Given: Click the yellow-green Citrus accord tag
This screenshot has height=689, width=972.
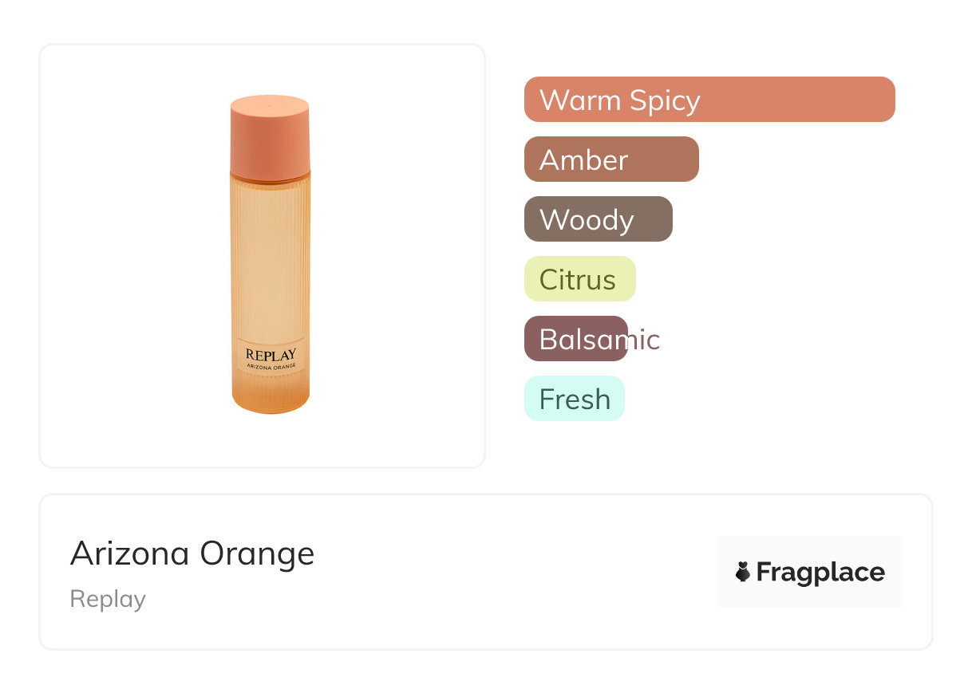Looking at the screenshot, I should pyautogui.click(x=579, y=279).
